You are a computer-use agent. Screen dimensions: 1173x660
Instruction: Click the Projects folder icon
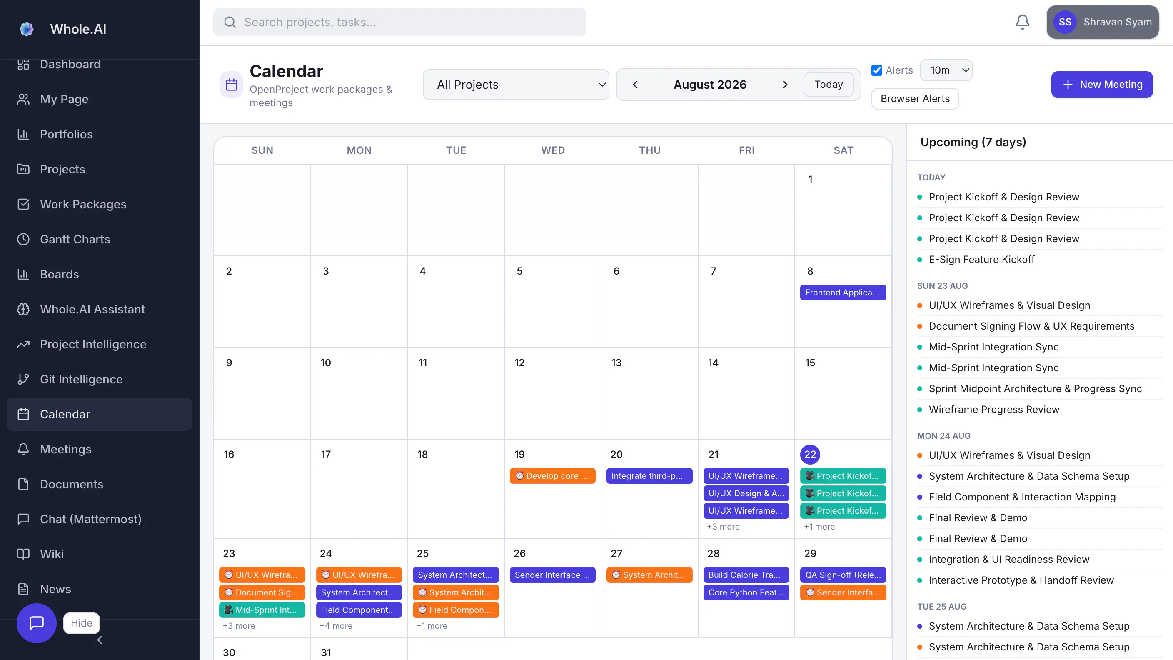click(23, 170)
